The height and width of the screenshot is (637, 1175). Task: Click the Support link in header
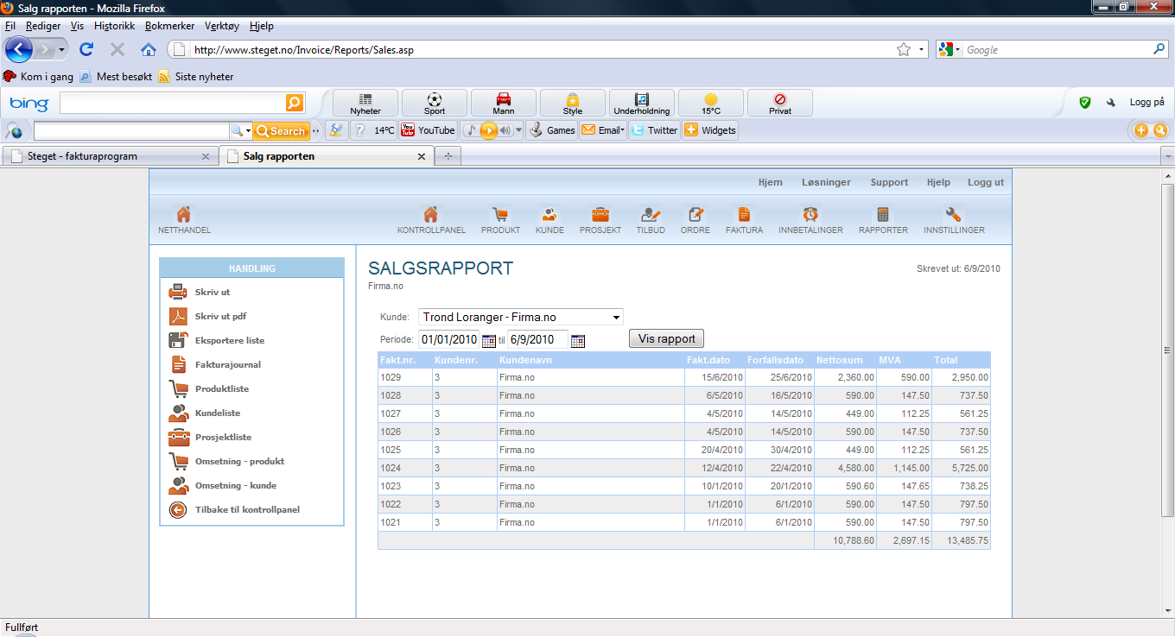point(889,182)
